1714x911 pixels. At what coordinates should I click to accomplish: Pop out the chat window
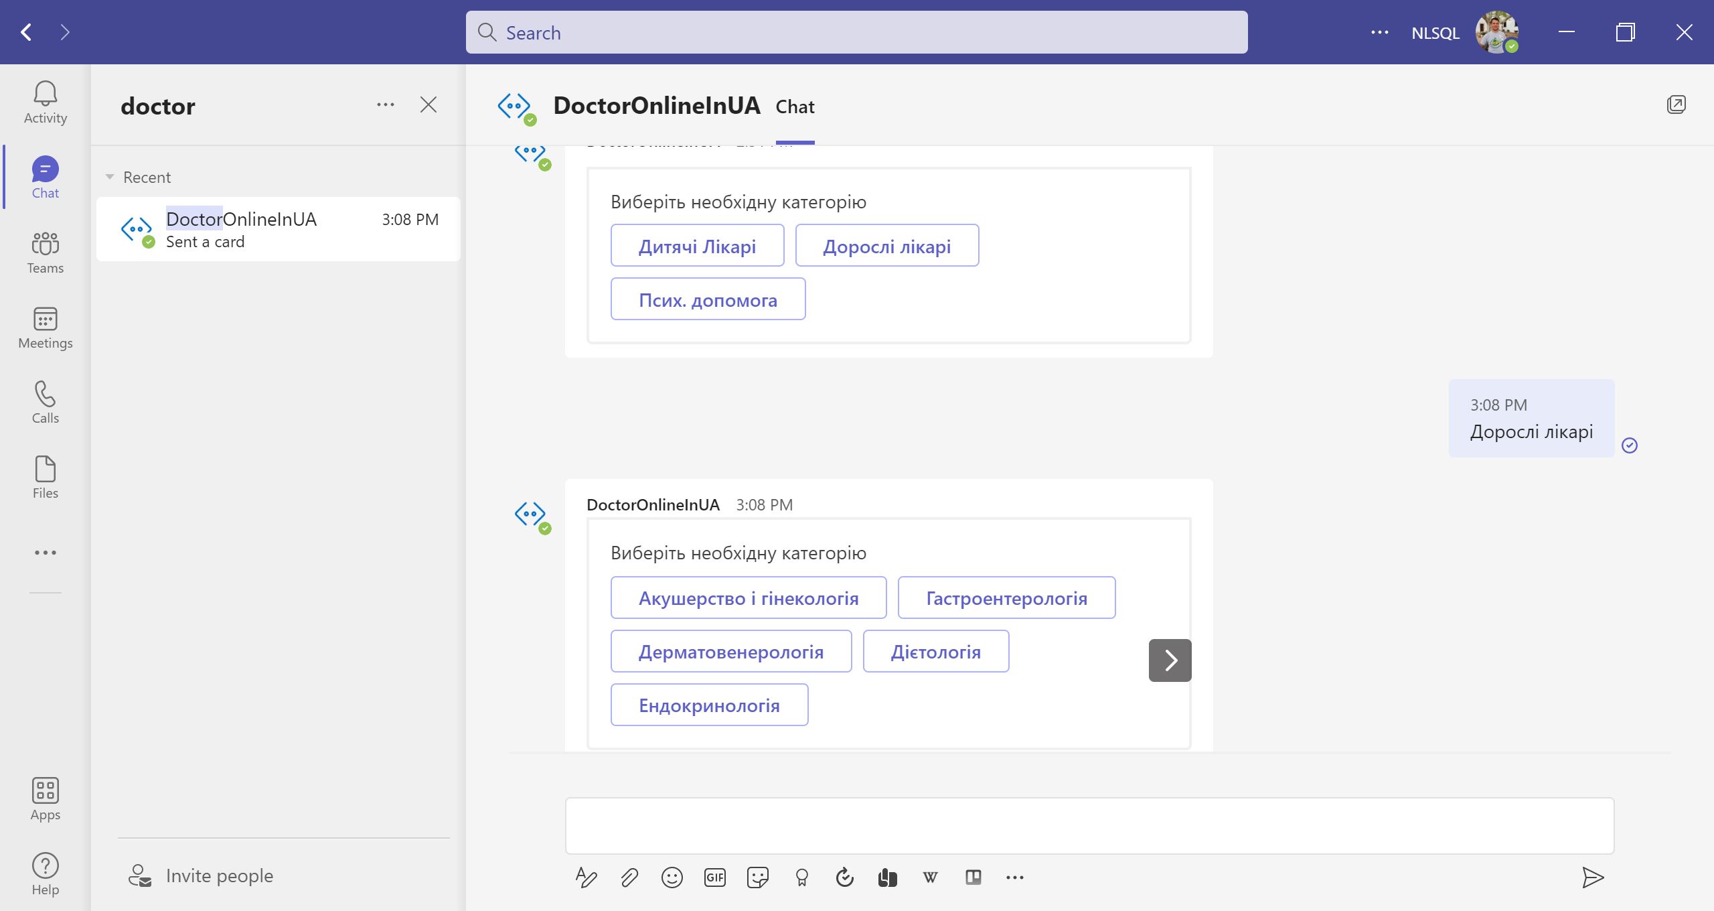(x=1676, y=104)
